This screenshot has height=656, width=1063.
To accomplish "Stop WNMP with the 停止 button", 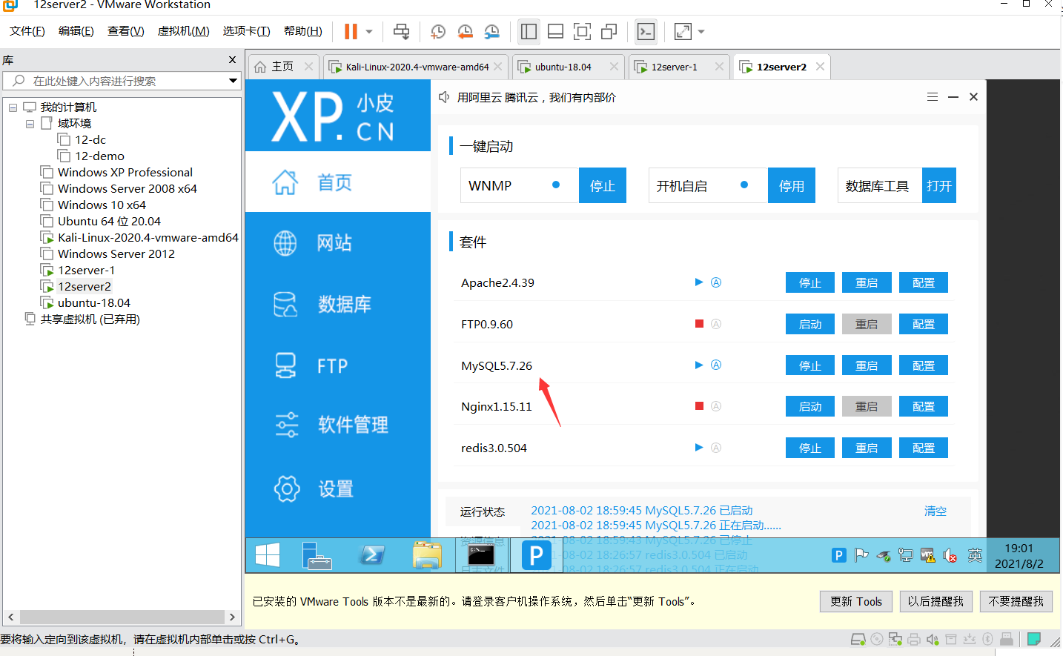I will coord(603,185).
